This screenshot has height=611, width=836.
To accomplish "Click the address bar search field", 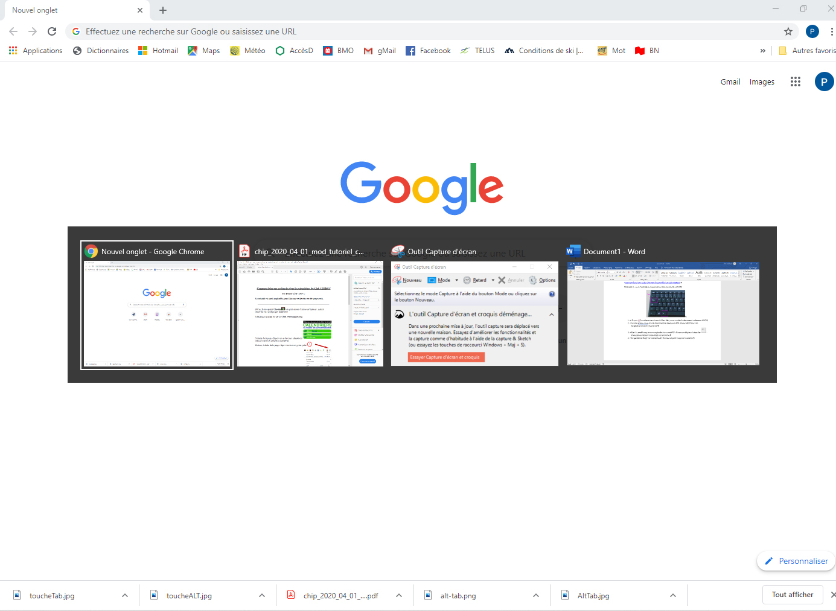I will click(423, 31).
